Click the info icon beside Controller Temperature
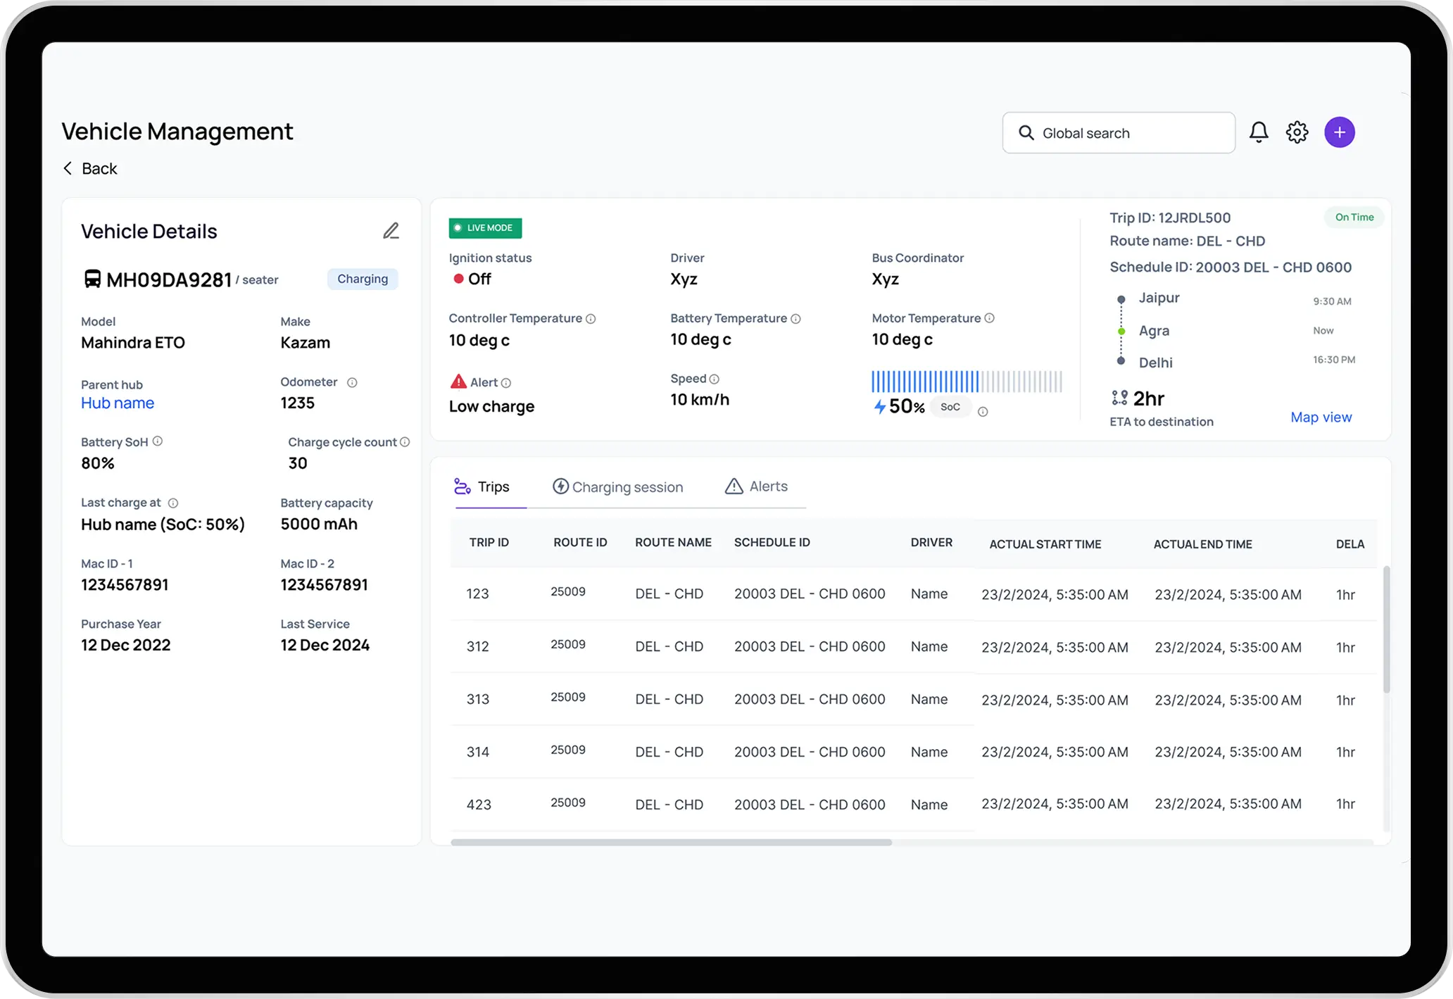1453x999 pixels. pyautogui.click(x=591, y=319)
